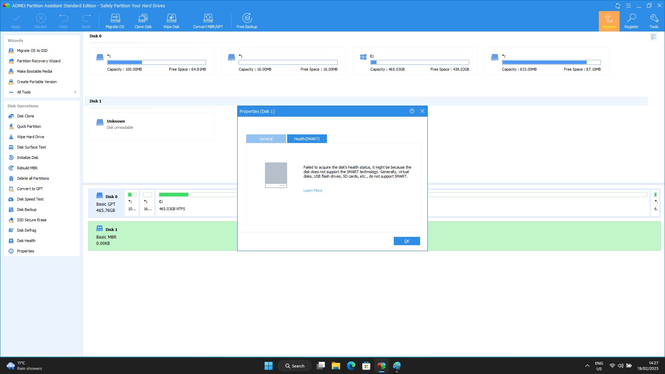Run Disk Surface Test
Screen dimensions: 665x374
point(31,147)
